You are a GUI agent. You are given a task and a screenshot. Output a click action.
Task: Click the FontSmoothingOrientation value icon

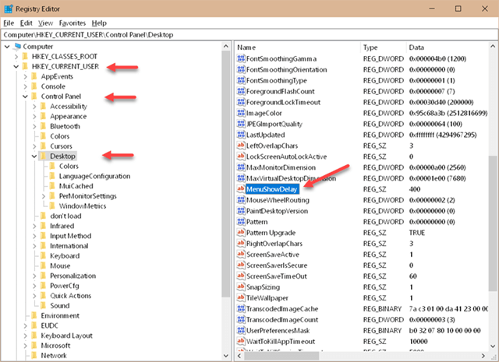tap(241, 69)
